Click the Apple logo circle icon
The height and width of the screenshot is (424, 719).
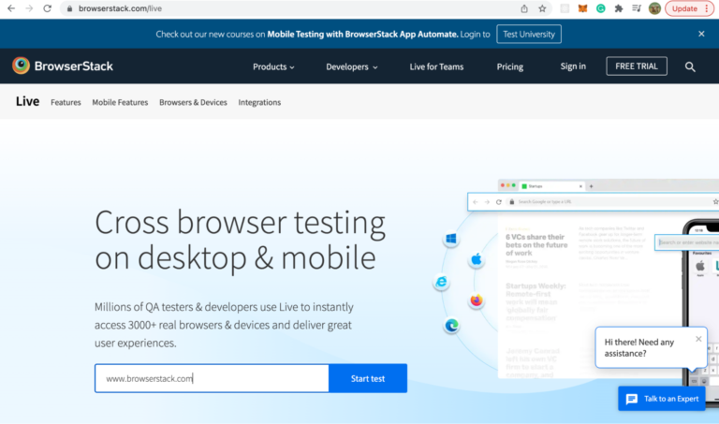[x=477, y=259]
